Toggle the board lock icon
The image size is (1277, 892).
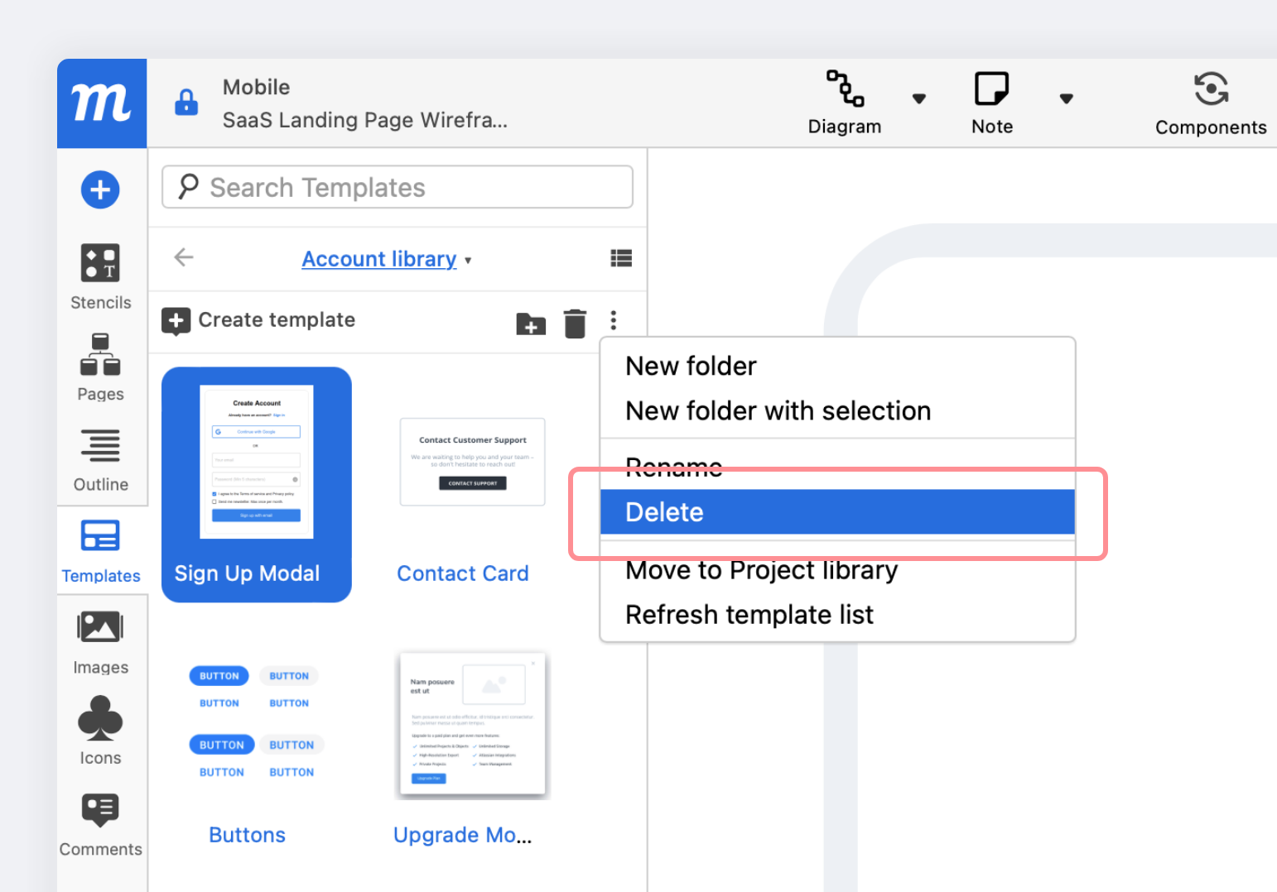point(186,103)
